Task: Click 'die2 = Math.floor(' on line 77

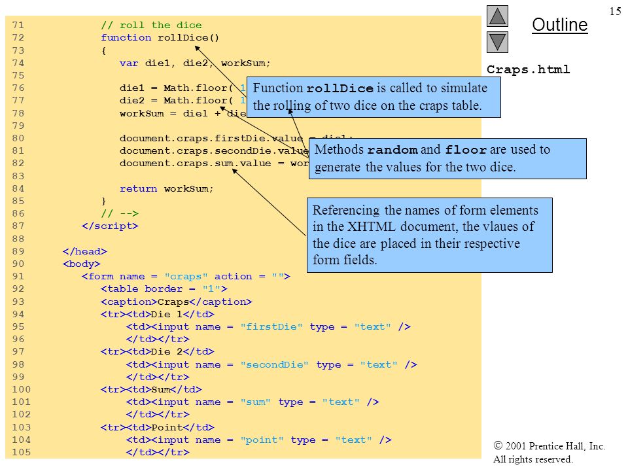Action: pos(176,100)
